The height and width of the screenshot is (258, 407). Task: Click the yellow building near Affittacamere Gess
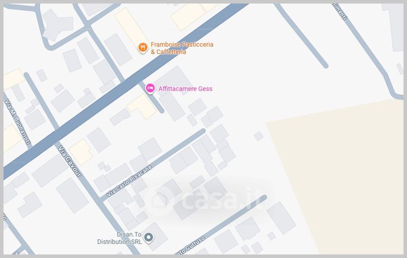[x=142, y=106]
